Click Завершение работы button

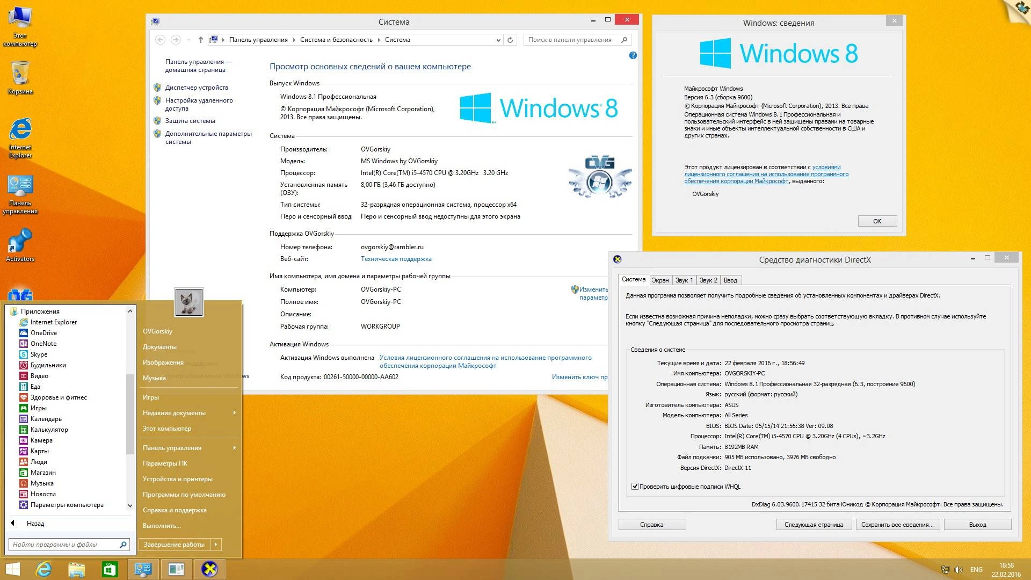(x=175, y=545)
